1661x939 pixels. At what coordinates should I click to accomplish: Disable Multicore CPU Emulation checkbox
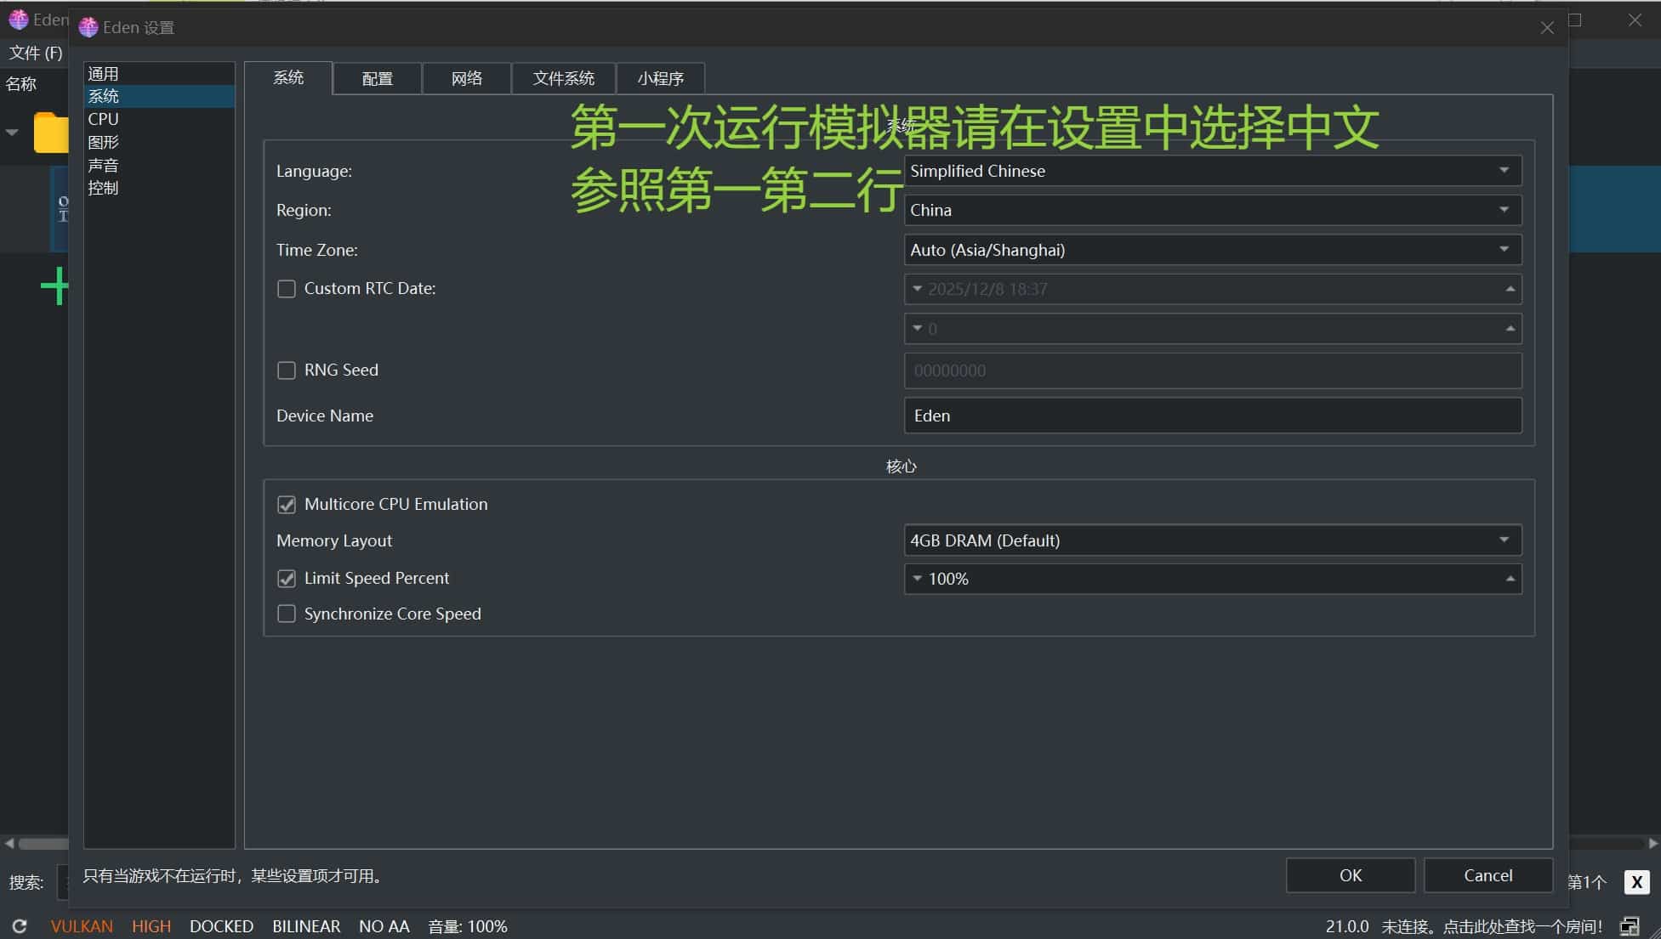pyautogui.click(x=287, y=505)
